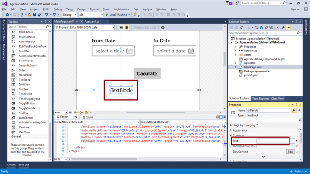The height and width of the screenshot is (174, 310).
Task: Select the WebView toolbox control
Action: click(x=24, y=132)
